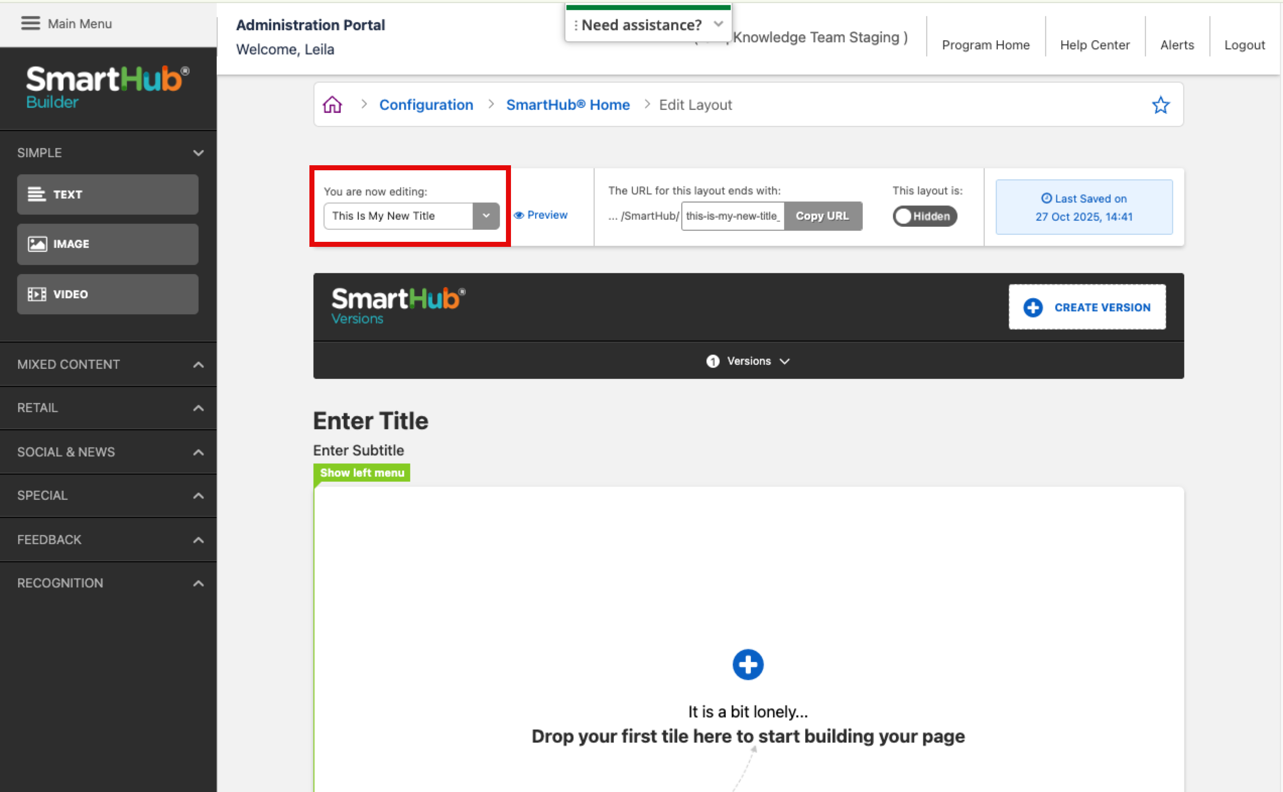Select the Video tile icon
1283x792 pixels.
point(37,294)
